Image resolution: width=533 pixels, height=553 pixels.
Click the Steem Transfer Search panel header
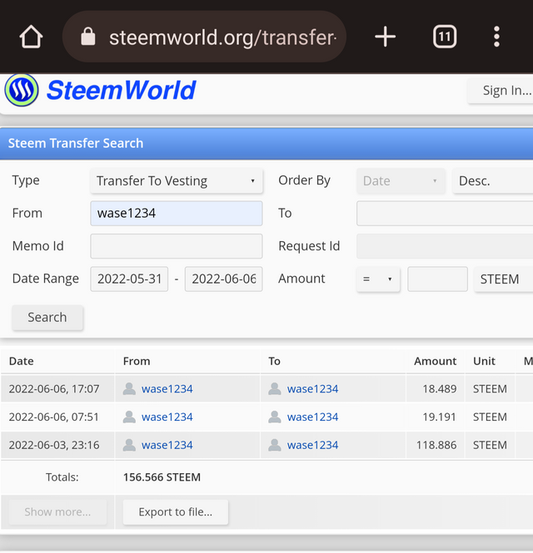click(266, 144)
